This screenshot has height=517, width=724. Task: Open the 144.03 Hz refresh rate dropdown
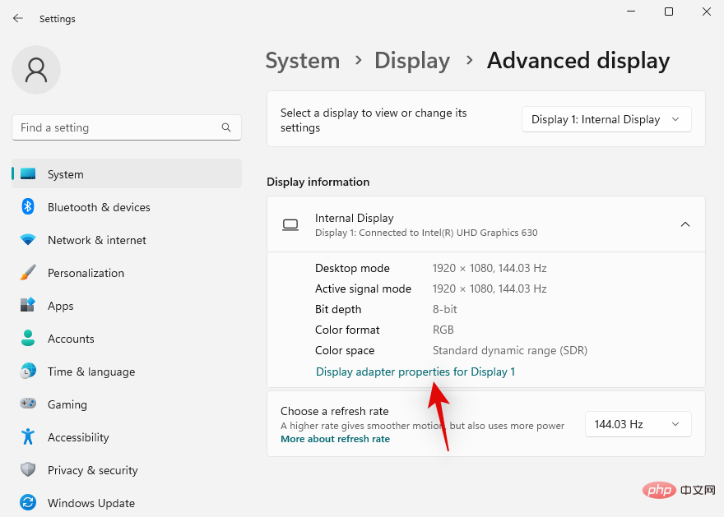[638, 424]
